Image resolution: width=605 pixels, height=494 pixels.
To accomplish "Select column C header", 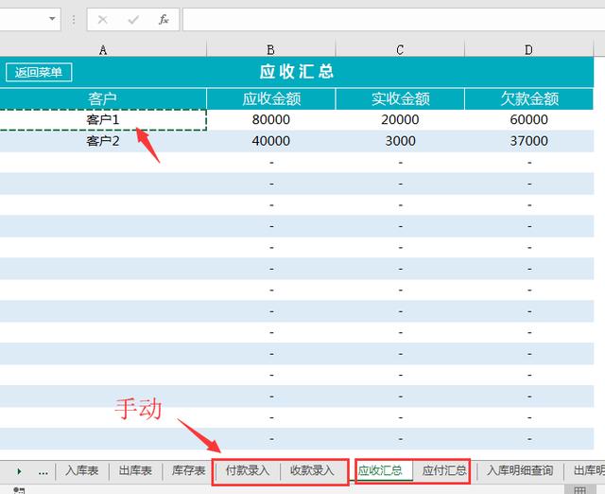I will pyautogui.click(x=400, y=50).
